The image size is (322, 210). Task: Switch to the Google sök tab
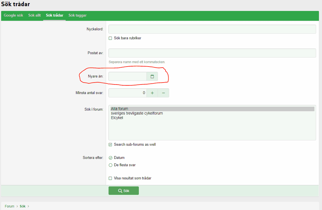pos(13,15)
